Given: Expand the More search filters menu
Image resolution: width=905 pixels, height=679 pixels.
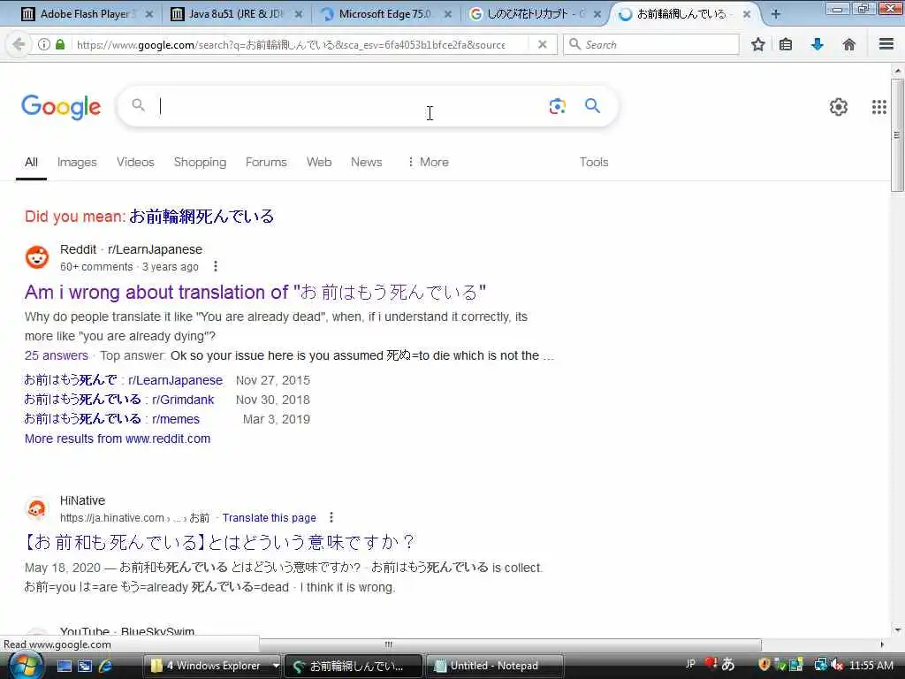Looking at the screenshot, I should click(428, 163).
